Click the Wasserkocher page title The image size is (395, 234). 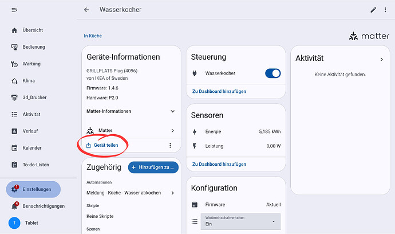coord(120,10)
